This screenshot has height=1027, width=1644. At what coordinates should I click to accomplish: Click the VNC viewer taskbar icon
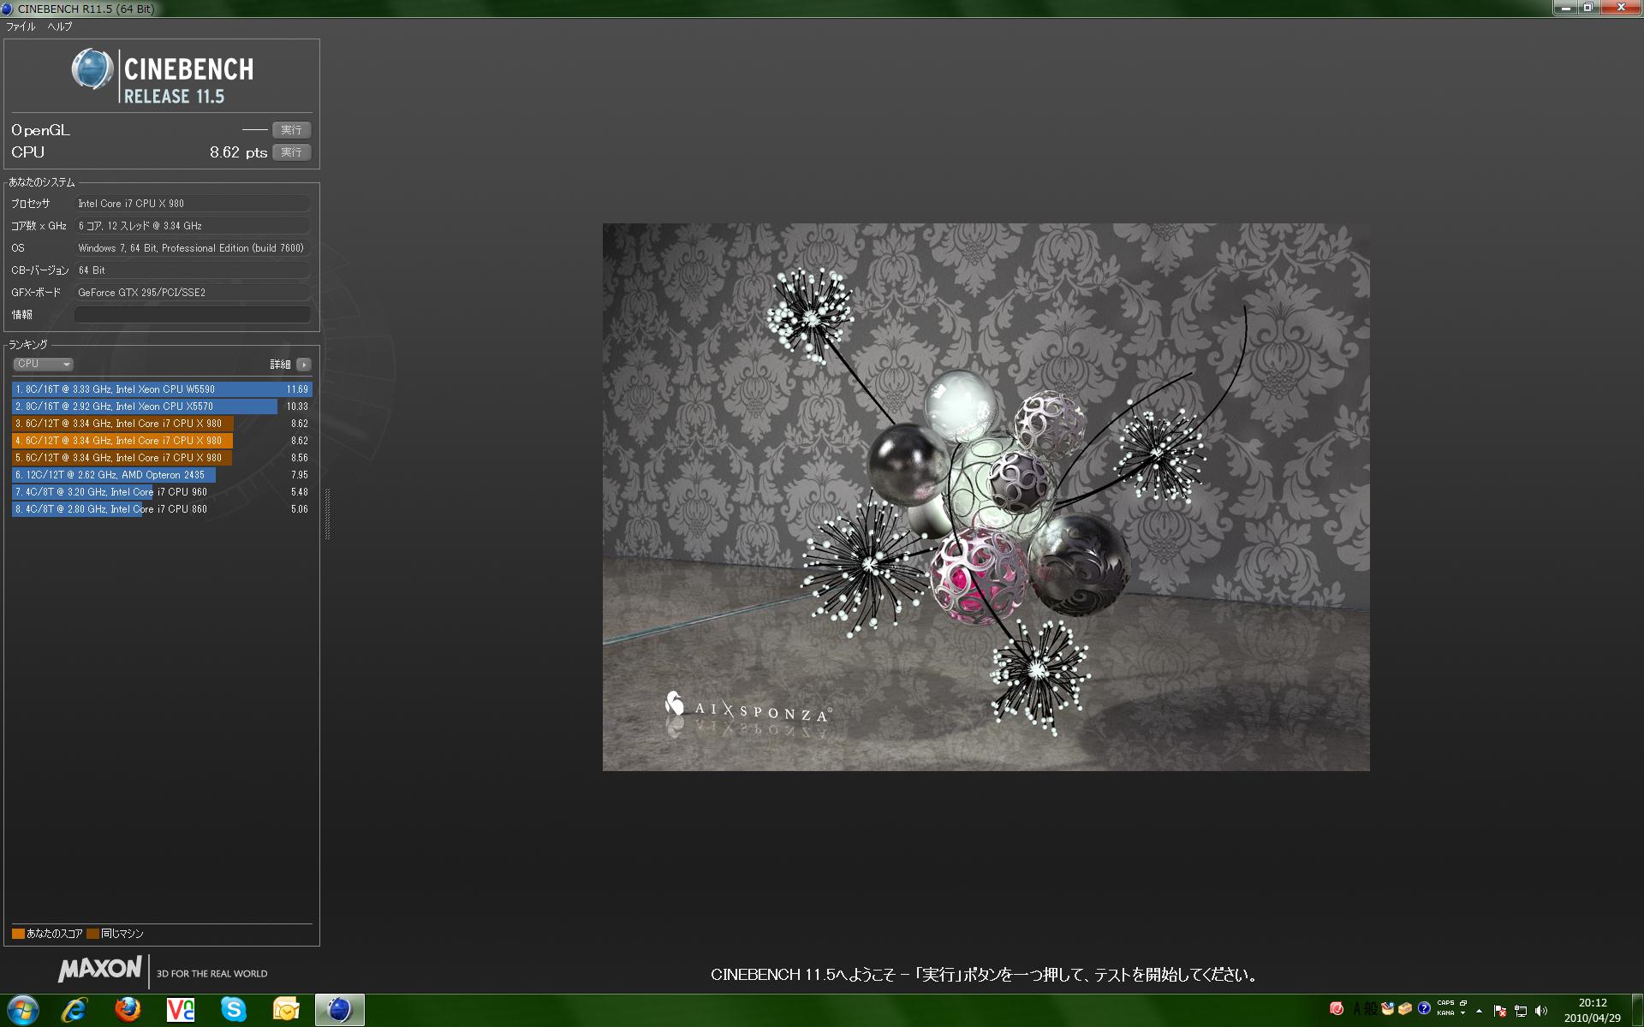[x=181, y=1010]
